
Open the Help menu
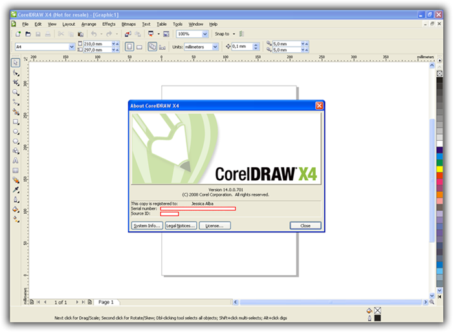(x=213, y=25)
